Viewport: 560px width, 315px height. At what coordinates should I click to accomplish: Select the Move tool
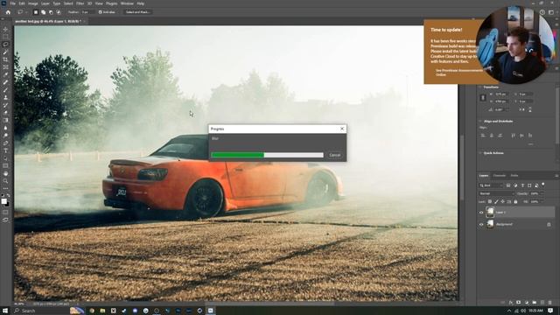(x=5, y=29)
